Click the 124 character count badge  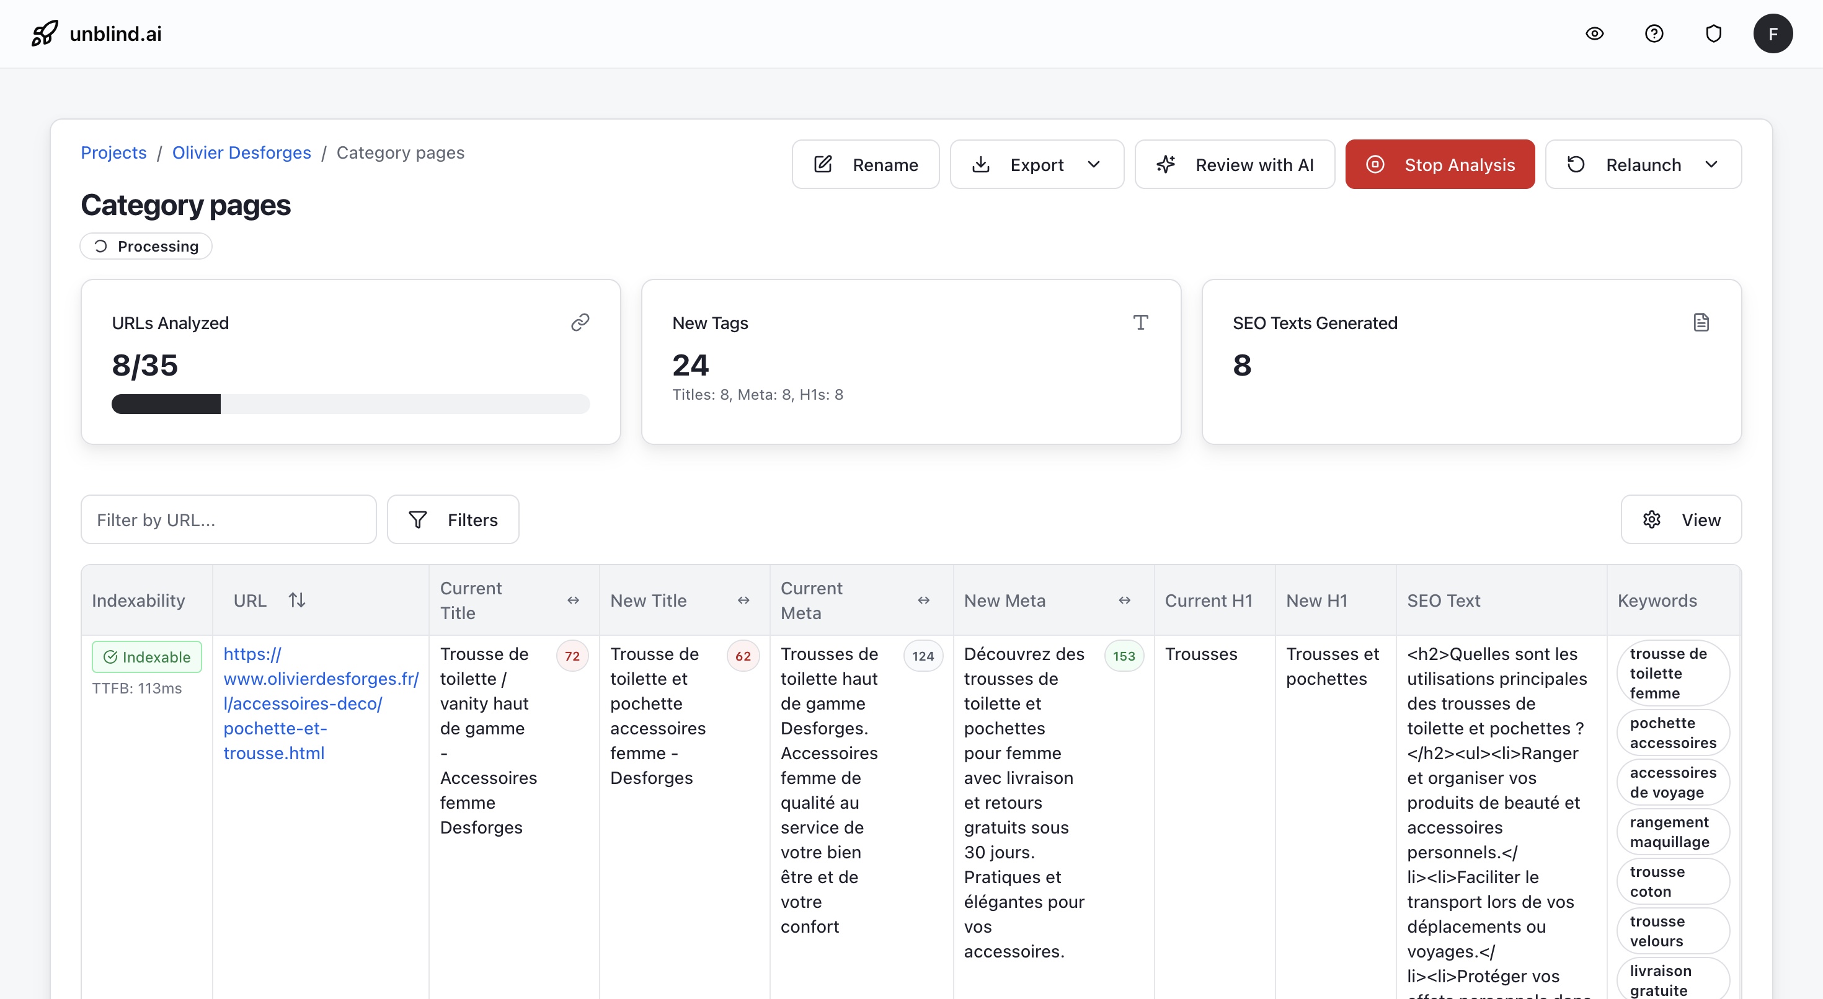point(922,656)
